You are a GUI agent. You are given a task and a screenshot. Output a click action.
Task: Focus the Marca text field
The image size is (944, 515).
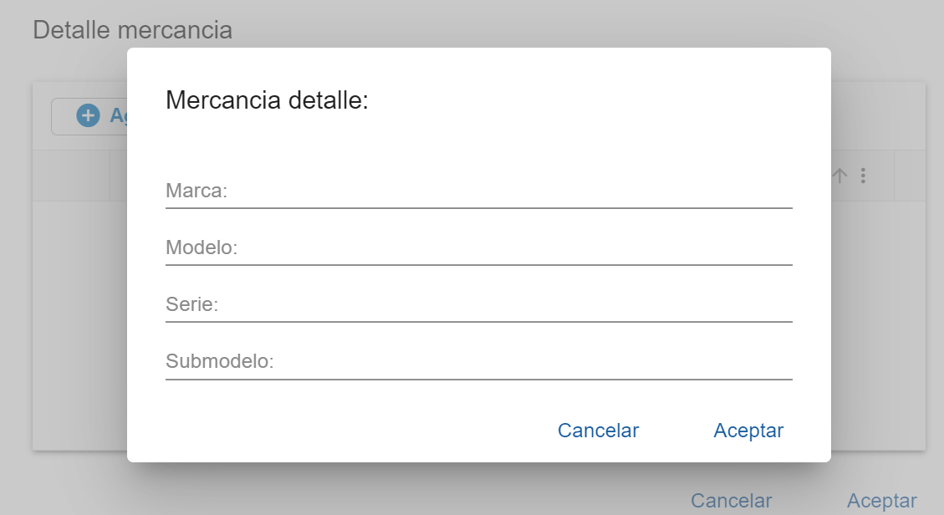point(478,191)
